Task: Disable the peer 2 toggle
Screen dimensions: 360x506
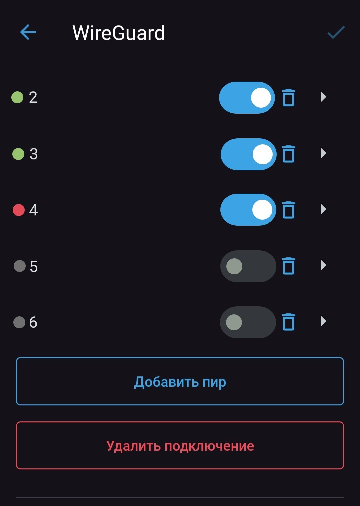Action: (x=247, y=98)
